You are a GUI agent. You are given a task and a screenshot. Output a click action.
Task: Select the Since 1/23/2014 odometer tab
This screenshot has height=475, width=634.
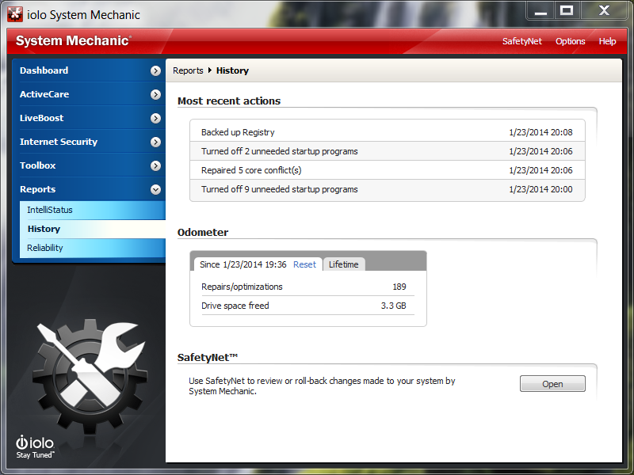pos(244,264)
